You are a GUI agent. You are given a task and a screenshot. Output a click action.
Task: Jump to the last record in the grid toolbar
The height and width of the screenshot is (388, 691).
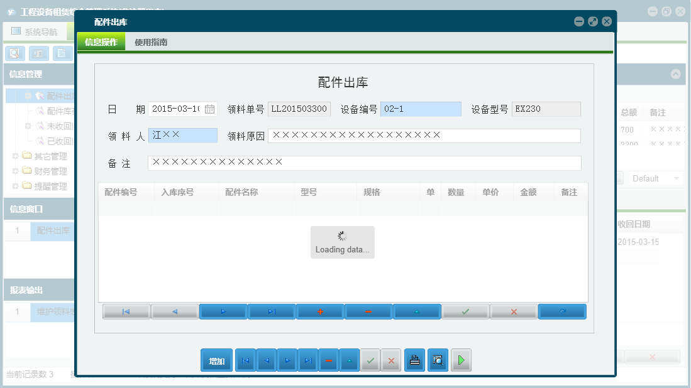tap(272, 311)
